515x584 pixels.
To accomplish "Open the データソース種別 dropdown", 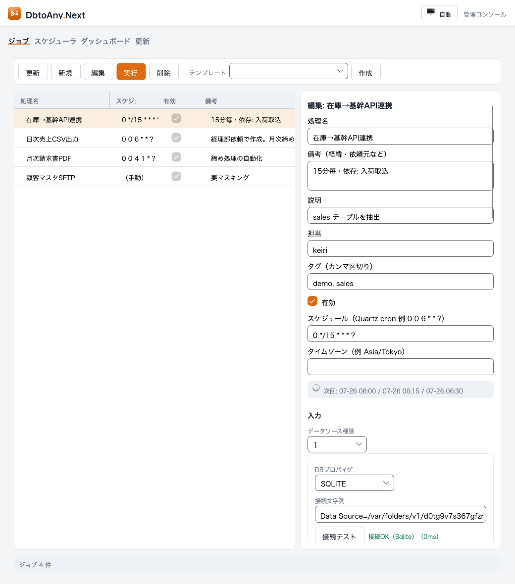I will (337, 444).
